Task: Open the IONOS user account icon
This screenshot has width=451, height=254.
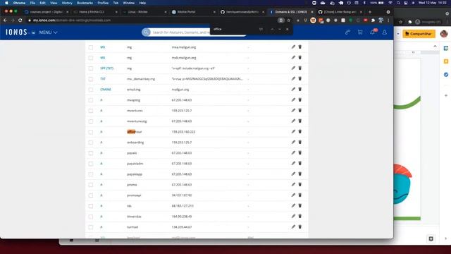Action: 385,32
